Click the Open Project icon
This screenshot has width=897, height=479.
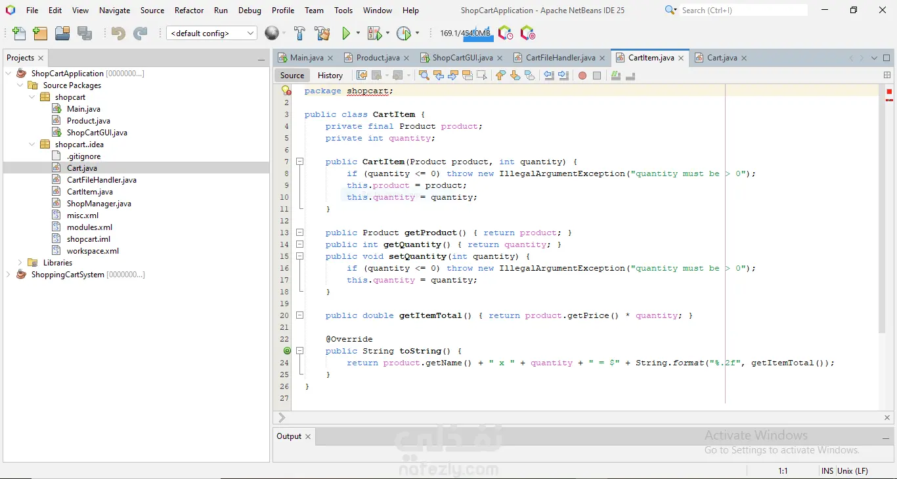click(x=62, y=34)
